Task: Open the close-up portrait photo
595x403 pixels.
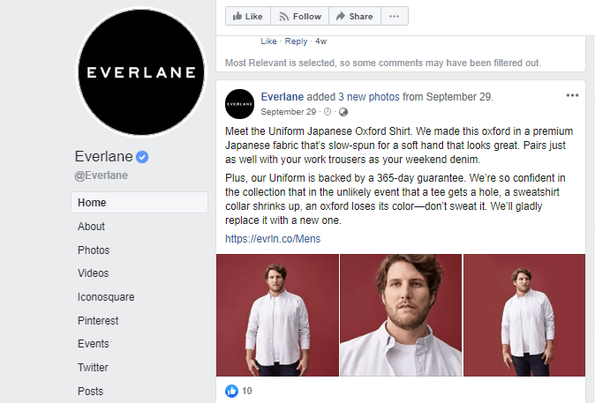Action: coord(400,315)
